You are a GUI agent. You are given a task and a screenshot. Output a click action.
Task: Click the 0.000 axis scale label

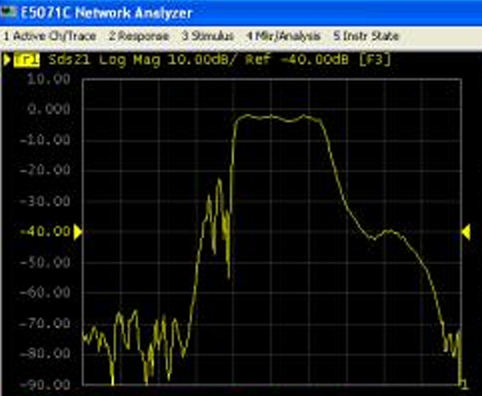point(49,110)
